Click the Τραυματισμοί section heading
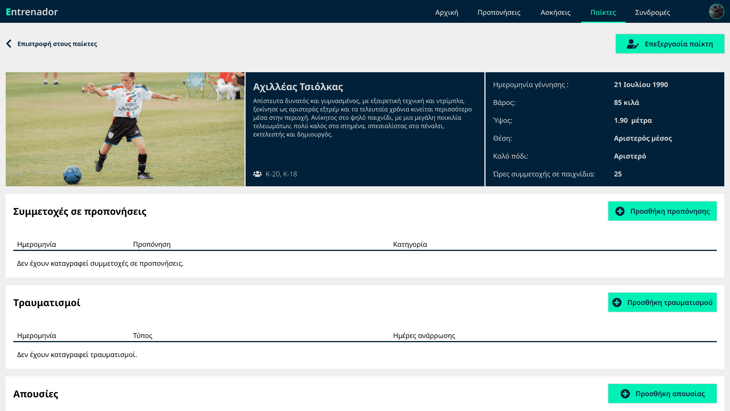This screenshot has height=411, width=730. click(47, 303)
